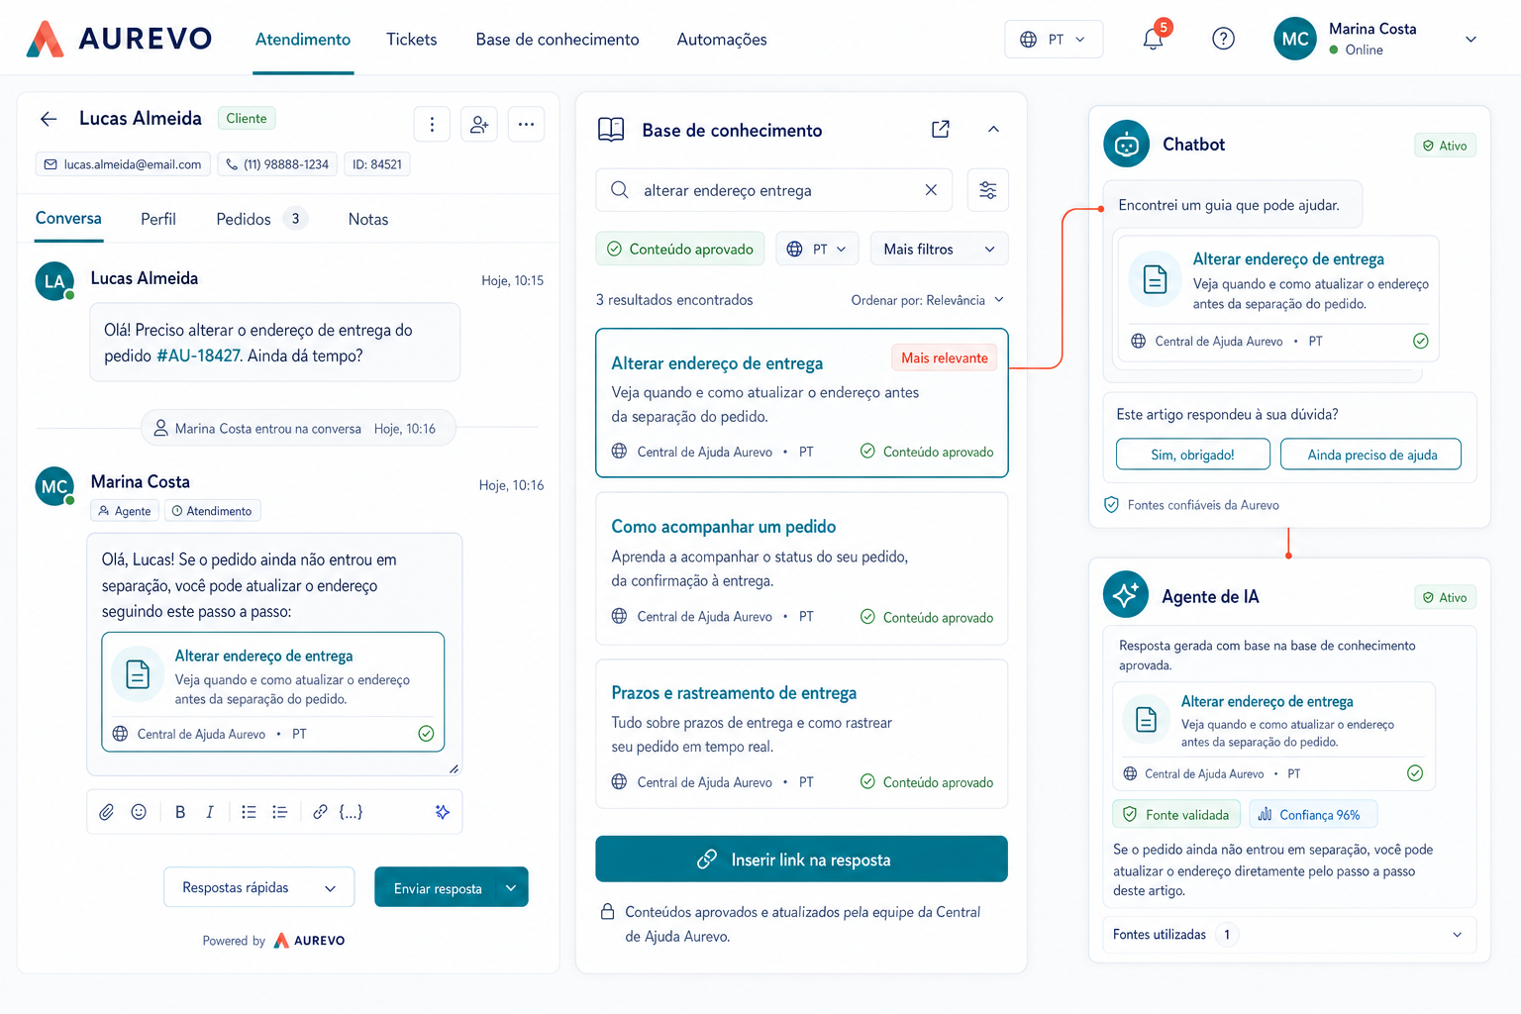Open the horizontal more options menu
The width and height of the screenshot is (1521, 1014).
pyautogui.click(x=526, y=124)
